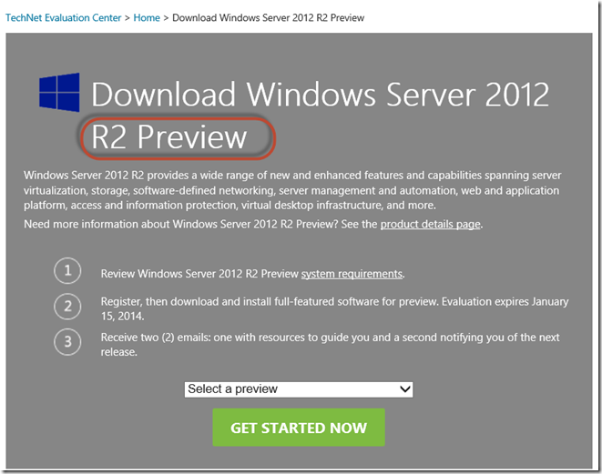This screenshot has width=602, height=474.
Task: Go to the Home breadcrumb link
Action: coord(147,17)
